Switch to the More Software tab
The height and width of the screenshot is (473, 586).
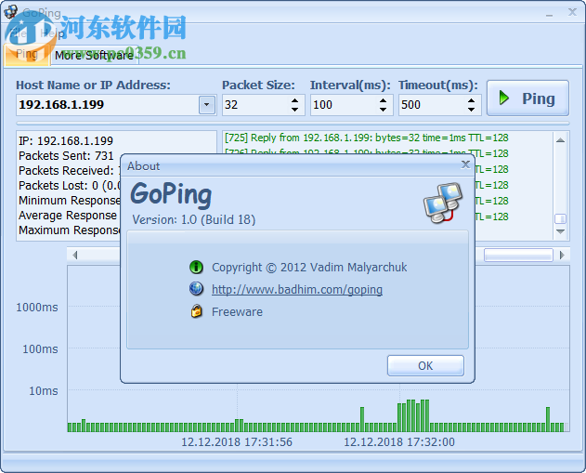click(94, 56)
